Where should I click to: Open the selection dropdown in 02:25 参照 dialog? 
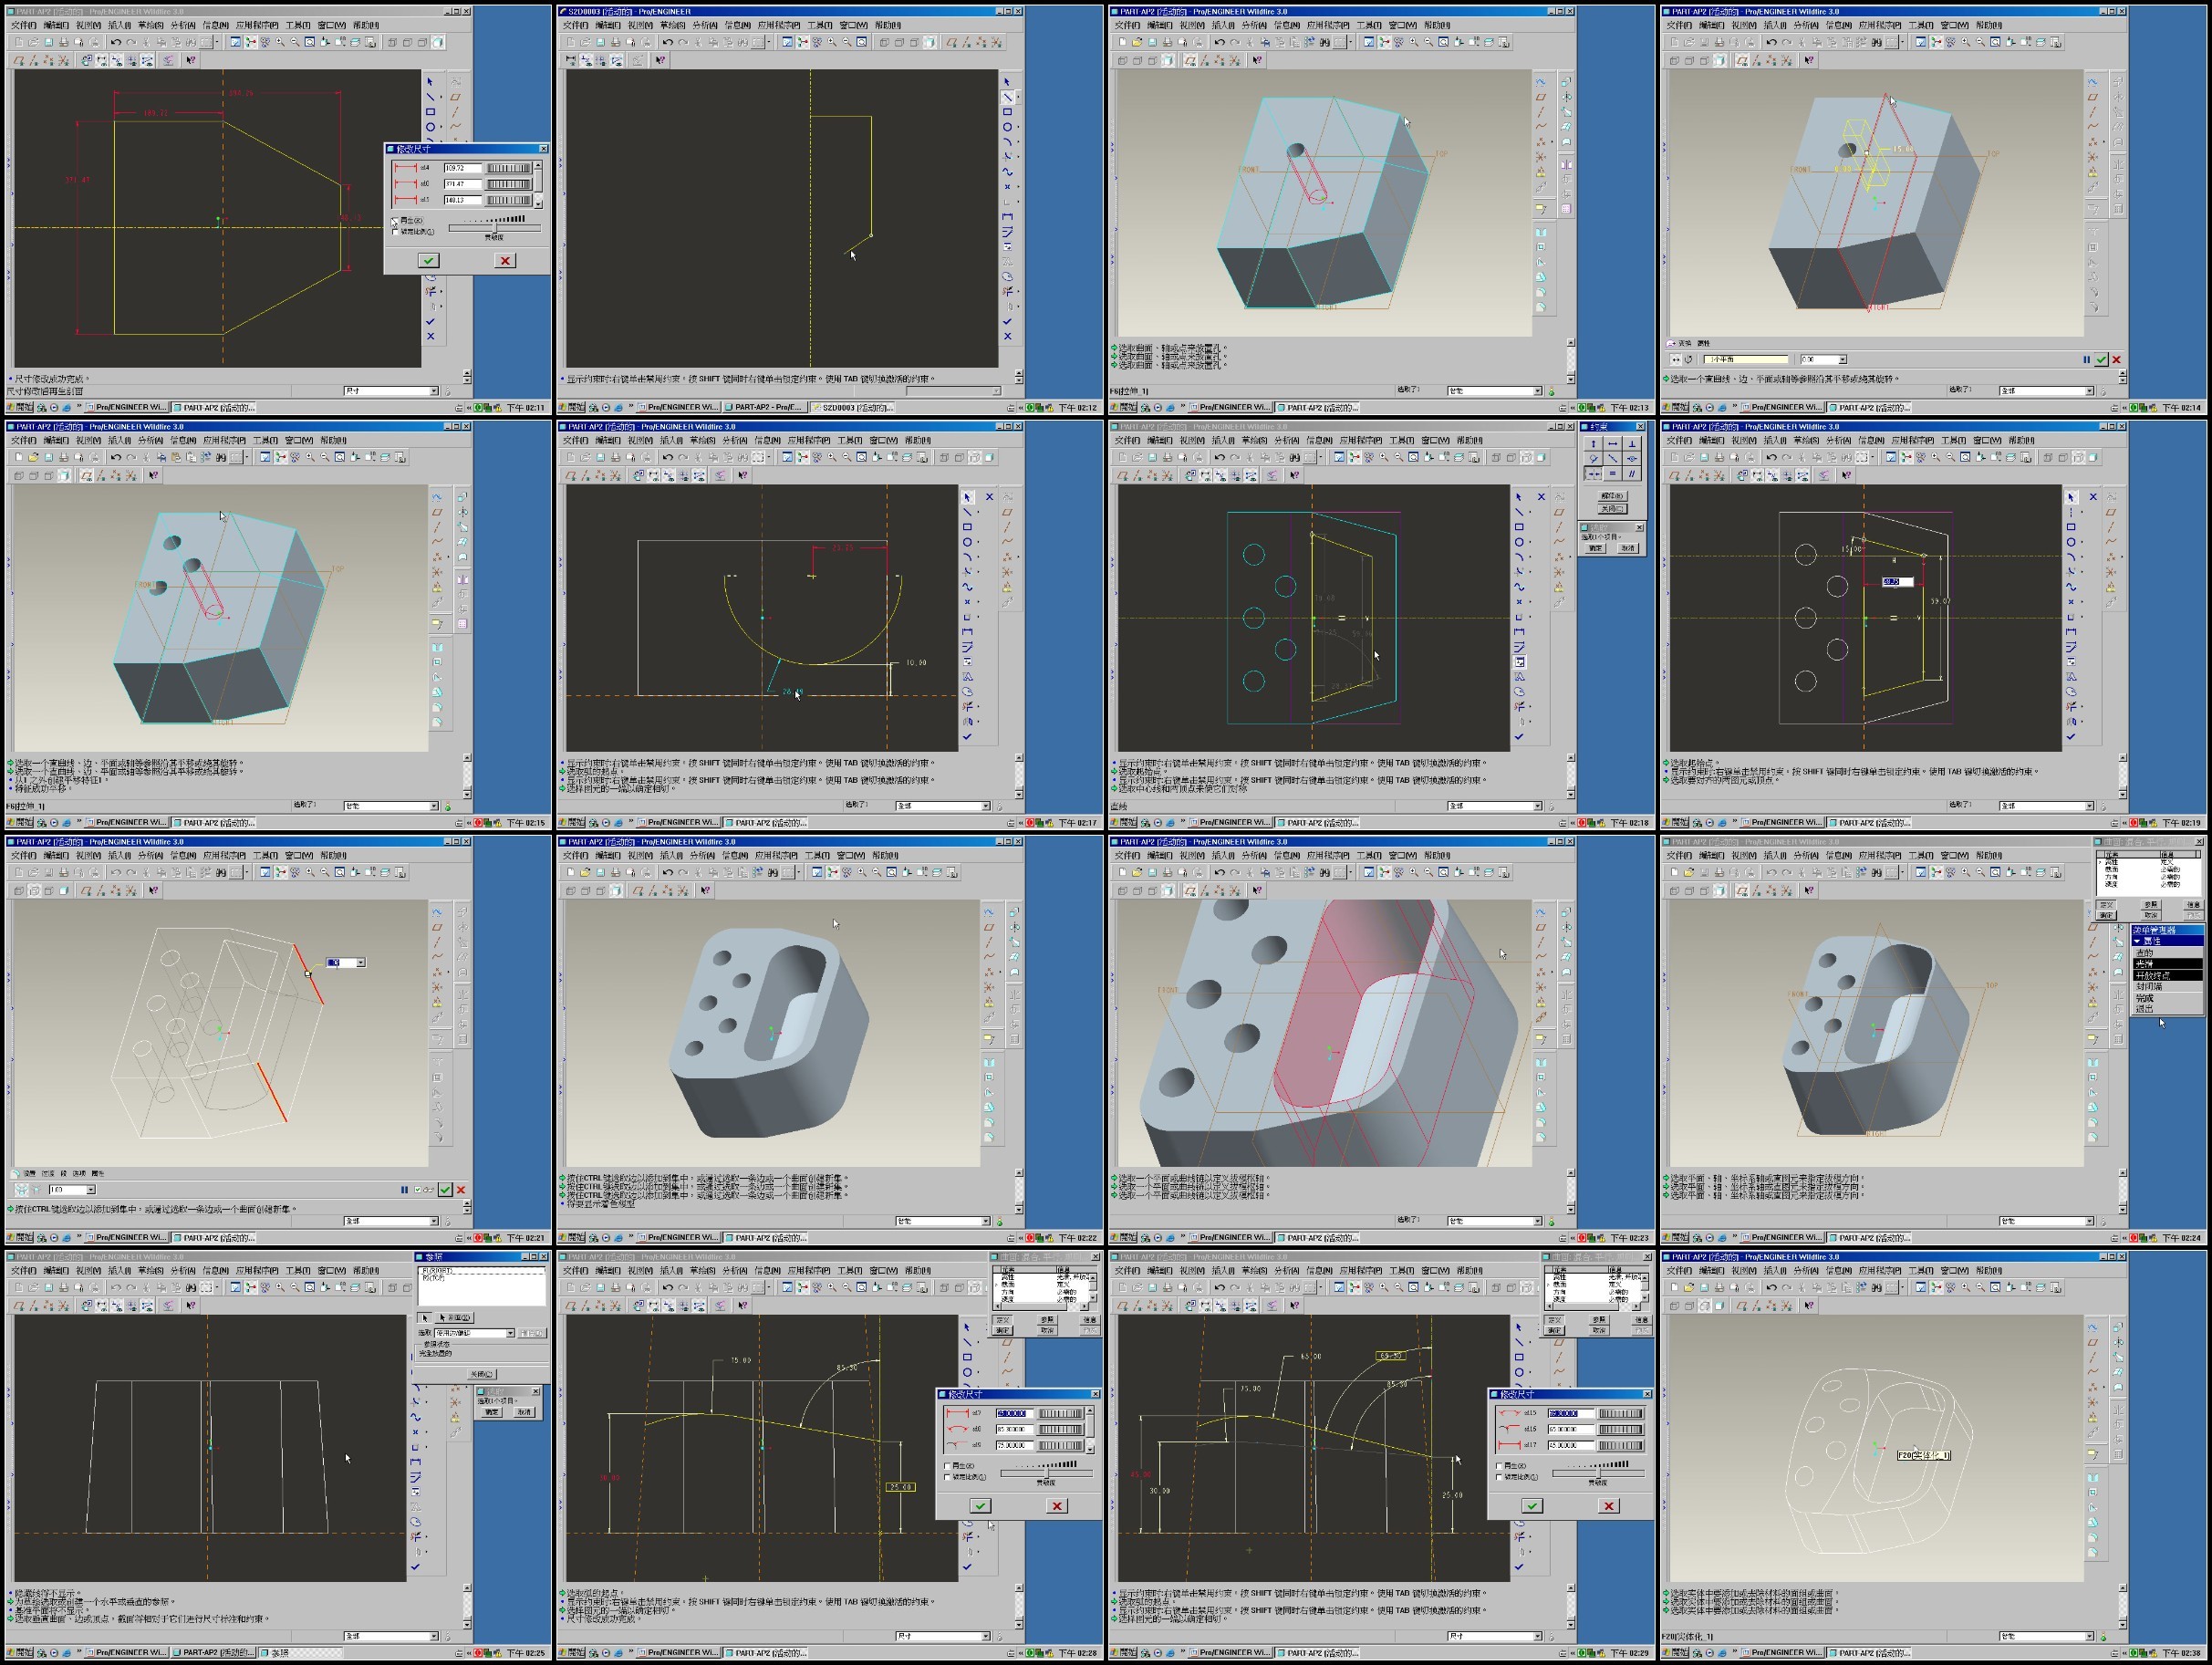tap(510, 1333)
